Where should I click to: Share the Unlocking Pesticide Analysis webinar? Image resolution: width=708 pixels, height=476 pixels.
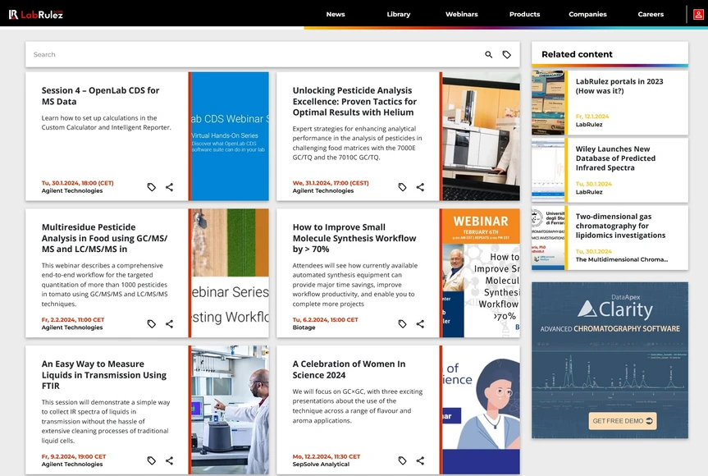tap(420, 187)
